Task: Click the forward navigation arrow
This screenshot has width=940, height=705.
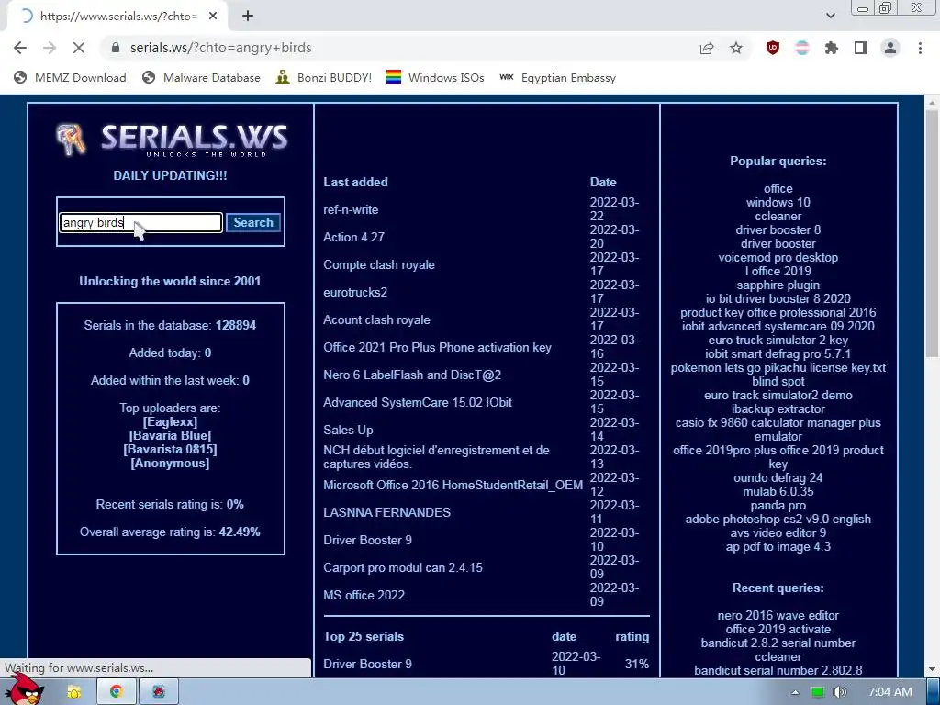Action: (x=50, y=48)
